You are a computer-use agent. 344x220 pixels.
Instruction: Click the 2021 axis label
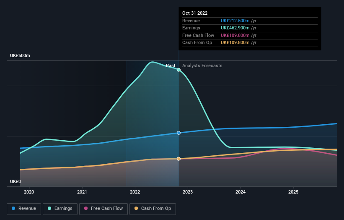coord(82,192)
